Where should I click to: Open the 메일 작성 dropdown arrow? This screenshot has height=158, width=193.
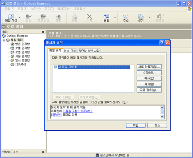[x=20, y=18]
